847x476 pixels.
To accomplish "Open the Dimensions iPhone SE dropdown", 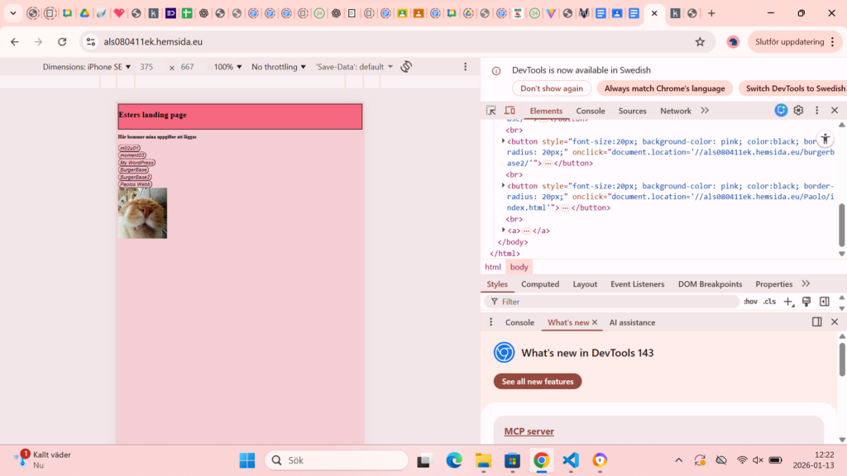I will (x=87, y=67).
